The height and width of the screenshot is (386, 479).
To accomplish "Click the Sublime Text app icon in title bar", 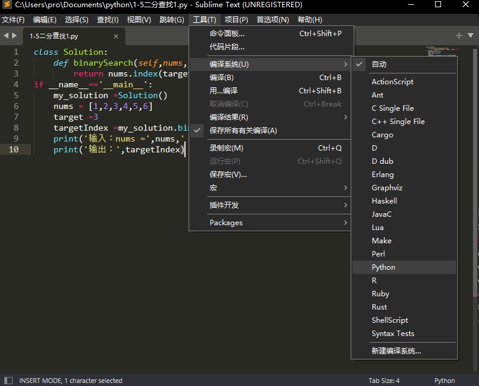I will (7, 5).
